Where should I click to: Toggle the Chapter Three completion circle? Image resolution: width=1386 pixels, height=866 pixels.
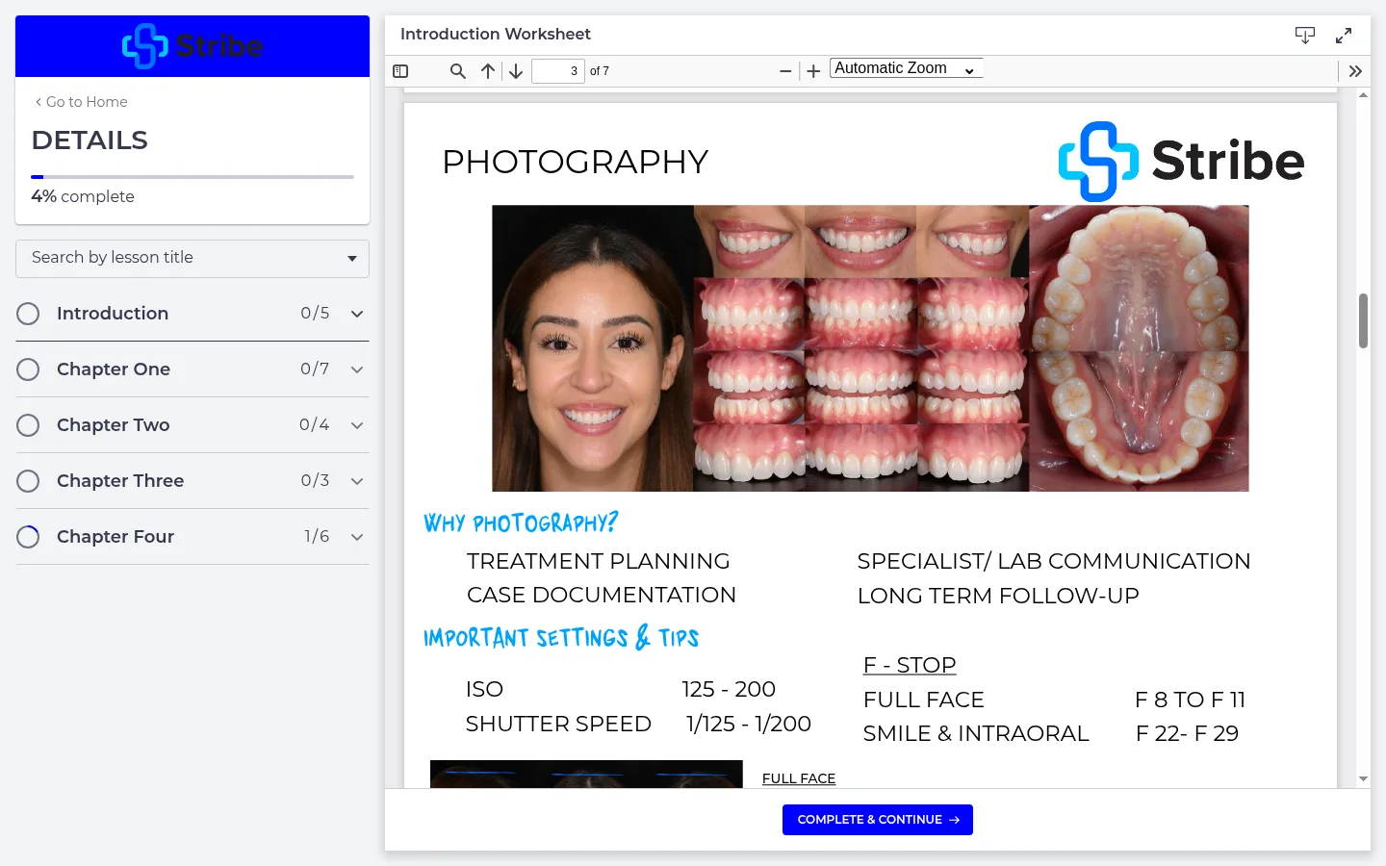28,481
